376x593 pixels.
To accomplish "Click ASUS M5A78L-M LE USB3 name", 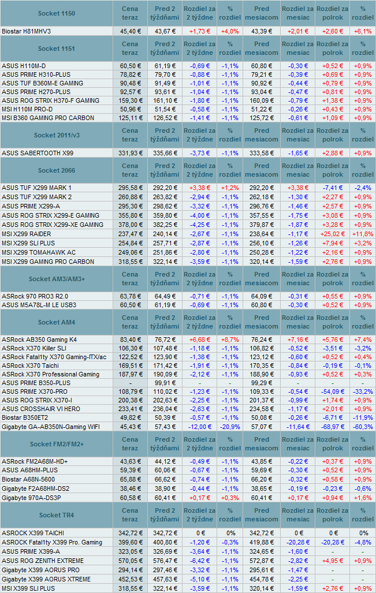I will click(39, 305).
